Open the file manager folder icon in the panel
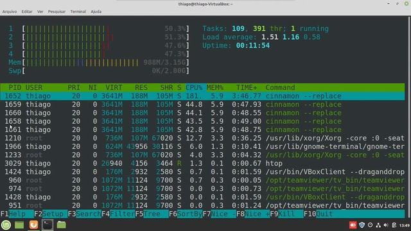This screenshot has height=231, width=411. pos(62,225)
